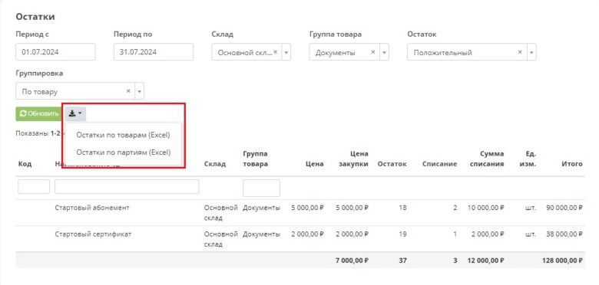Image resolution: width=599 pixels, height=285 pixels.
Task: Open the Остаток dropdown arrow
Action: [x=531, y=52]
